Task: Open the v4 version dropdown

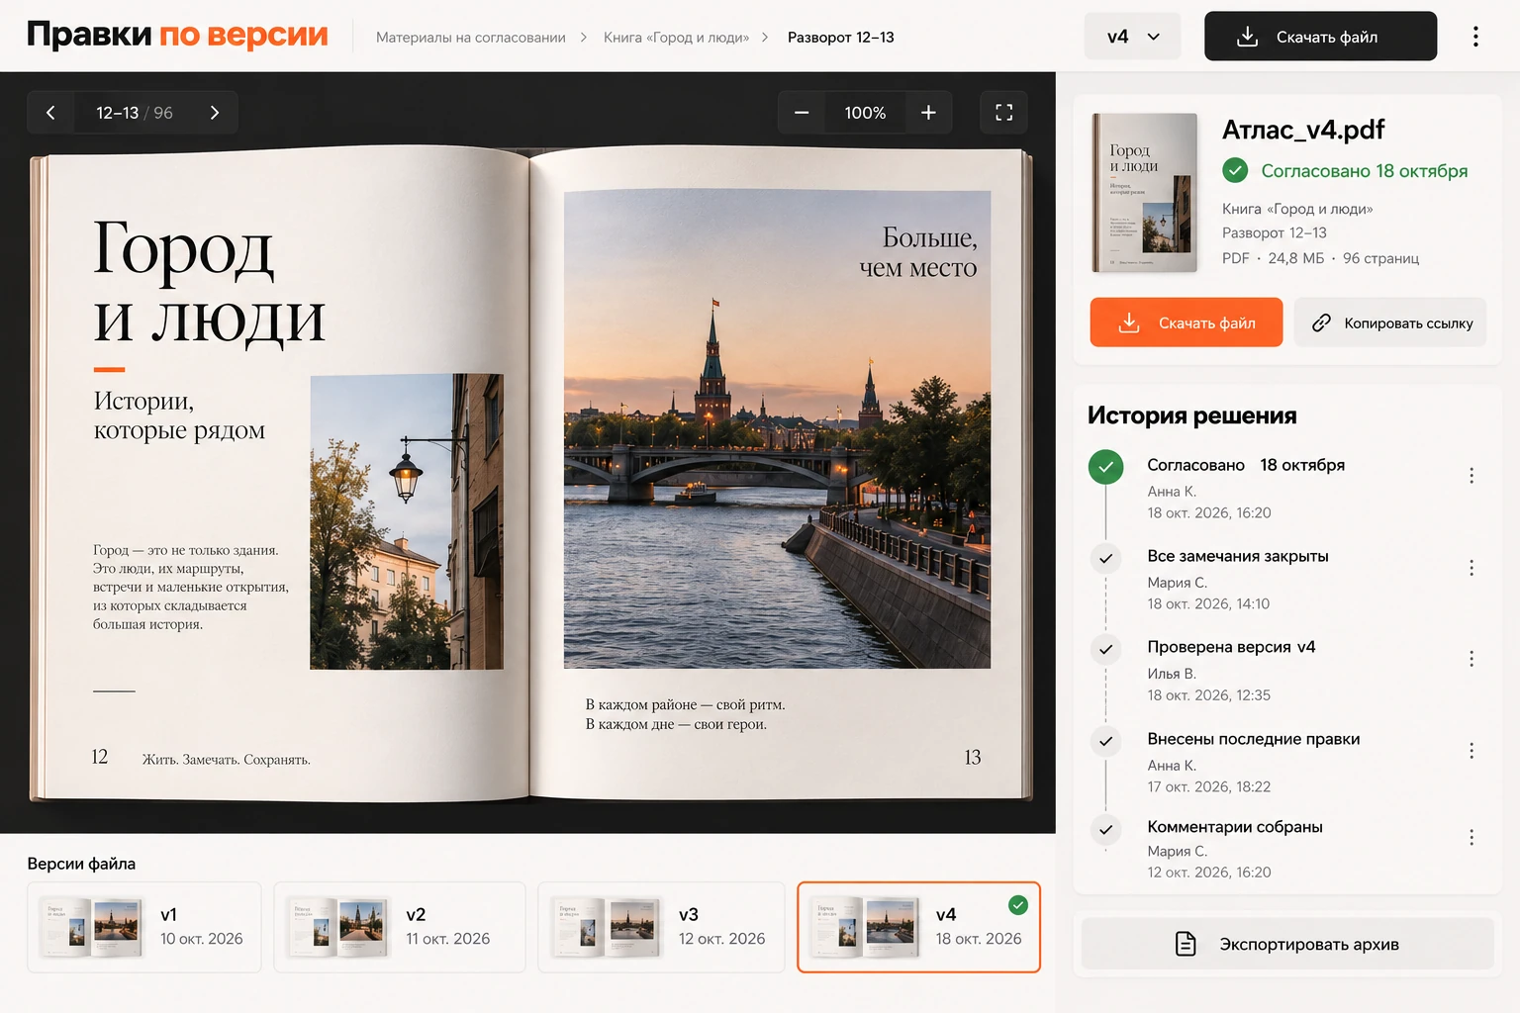Action: 1132,37
